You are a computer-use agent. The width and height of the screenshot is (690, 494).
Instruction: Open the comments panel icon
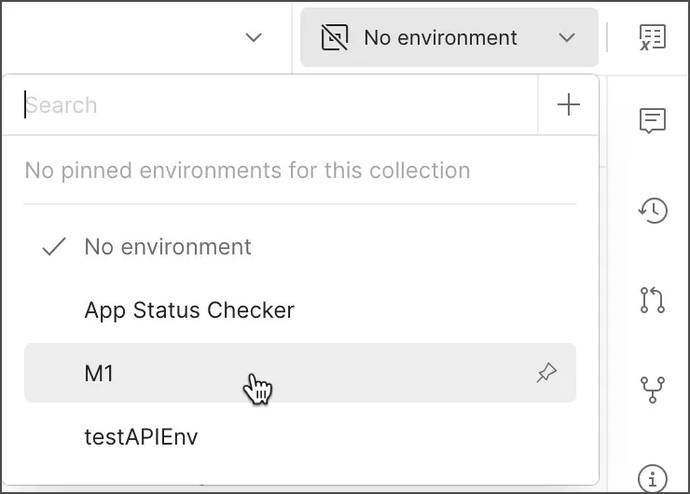tap(653, 120)
